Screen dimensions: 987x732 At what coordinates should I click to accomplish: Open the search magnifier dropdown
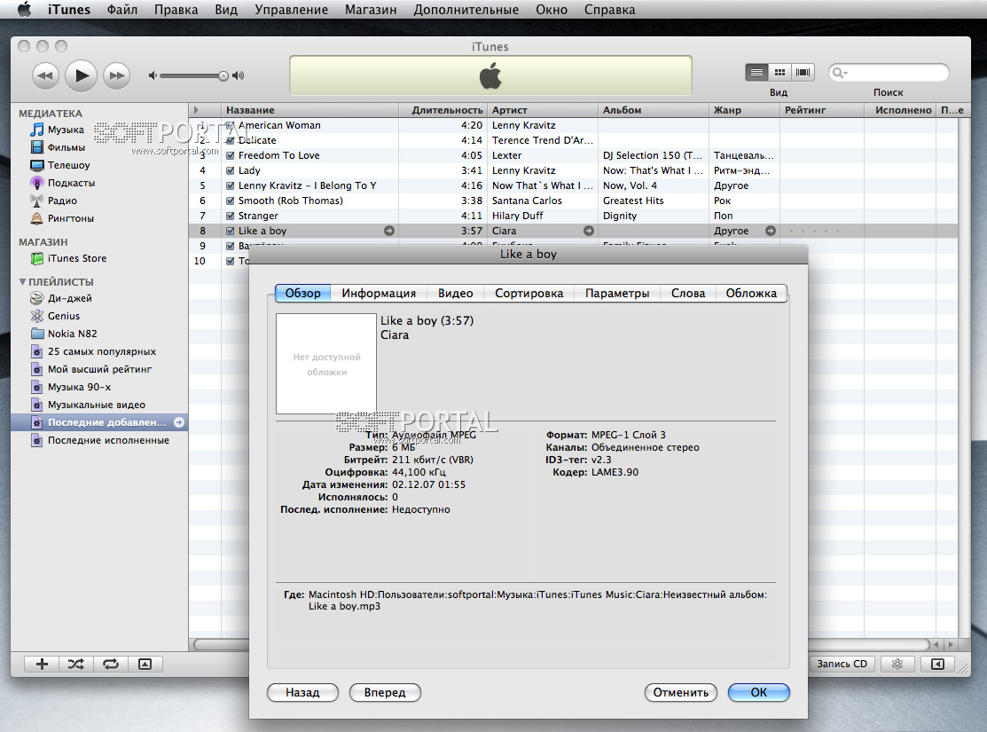click(x=840, y=73)
